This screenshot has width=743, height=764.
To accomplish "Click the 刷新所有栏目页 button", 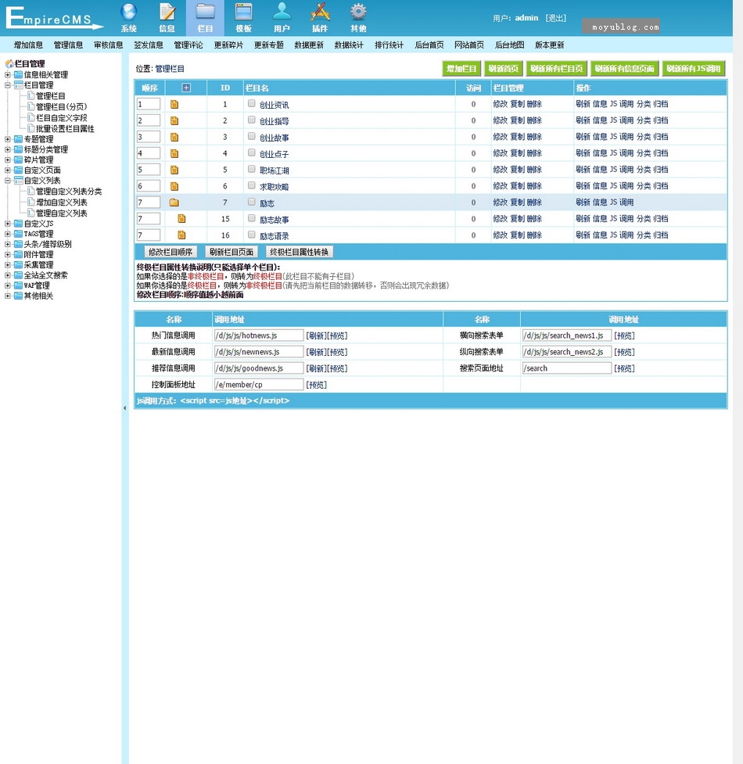I will coord(556,69).
